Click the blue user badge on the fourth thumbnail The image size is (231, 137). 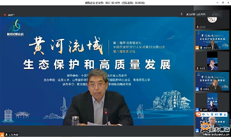(x=197, y=89)
